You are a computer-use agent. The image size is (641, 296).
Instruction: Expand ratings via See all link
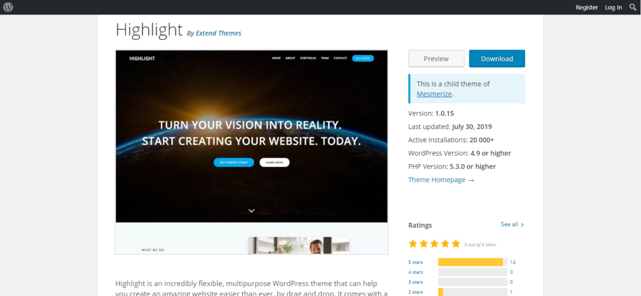click(x=512, y=224)
